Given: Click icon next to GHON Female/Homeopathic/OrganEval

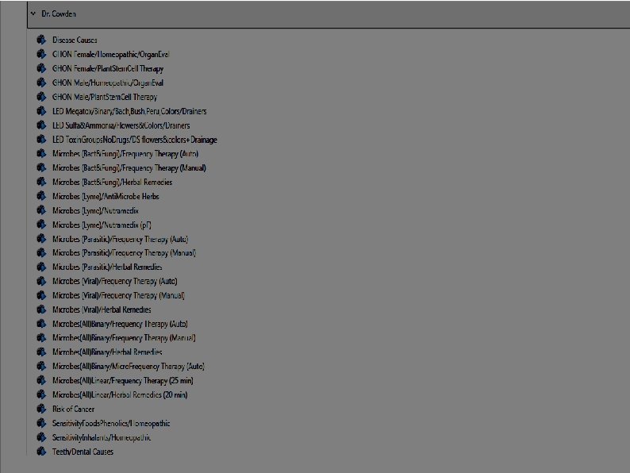Looking at the screenshot, I should 41,54.
